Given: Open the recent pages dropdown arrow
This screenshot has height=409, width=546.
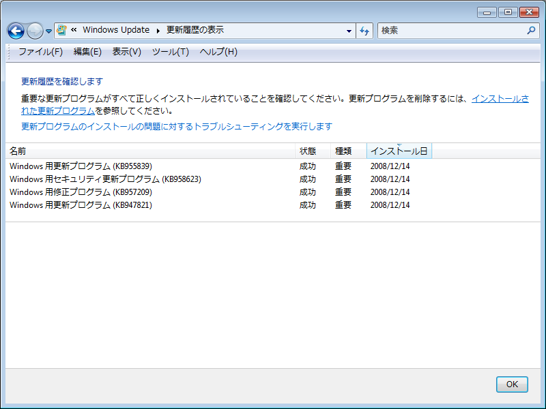Looking at the screenshot, I should (48, 31).
